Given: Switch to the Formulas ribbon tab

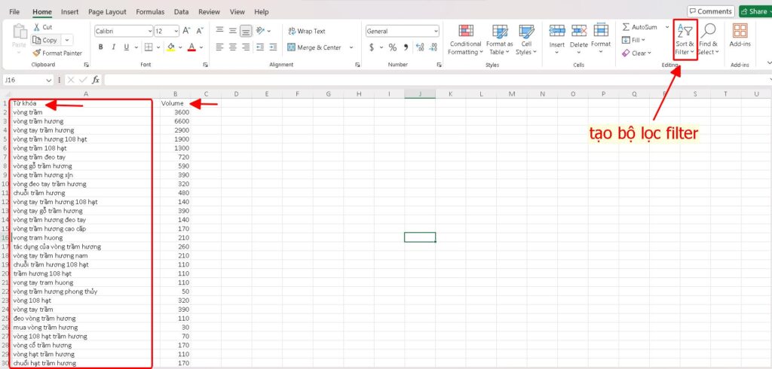Looking at the screenshot, I should click(x=150, y=12).
